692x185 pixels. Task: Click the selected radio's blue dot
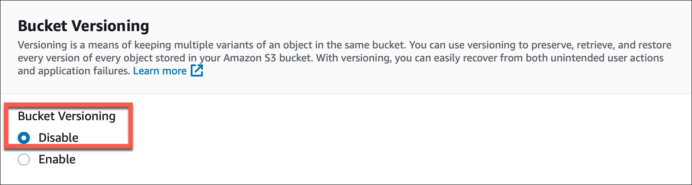pos(24,138)
